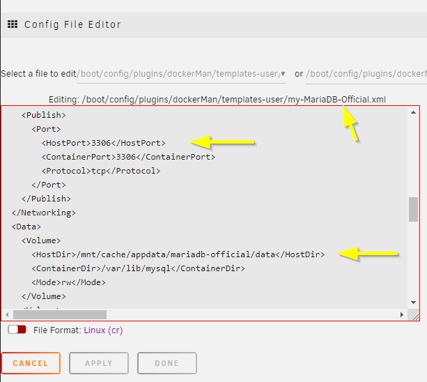The height and width of the screenshot is (382, 427).
Task: Click the 'Linux (cr)' file format label
Action: [103, 330]
